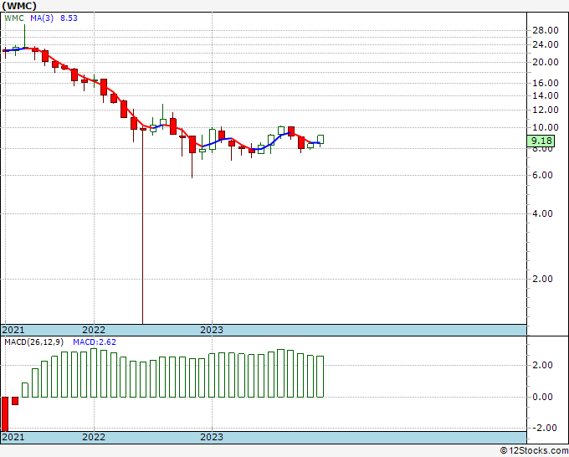569x457 pixels.
Task: Click 2022 on the price chart timeline
Action: tap(94, 330)
